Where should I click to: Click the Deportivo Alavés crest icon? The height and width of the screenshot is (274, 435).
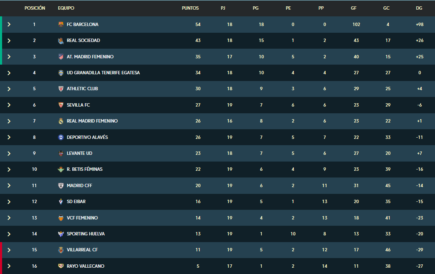coord(61,137)
